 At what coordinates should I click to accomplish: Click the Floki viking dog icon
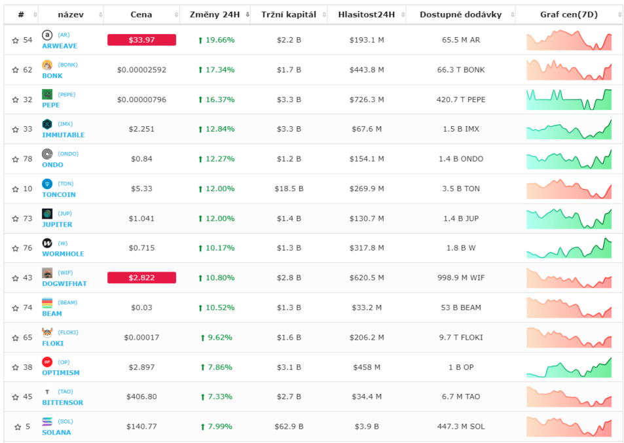[x=47, y=332]
